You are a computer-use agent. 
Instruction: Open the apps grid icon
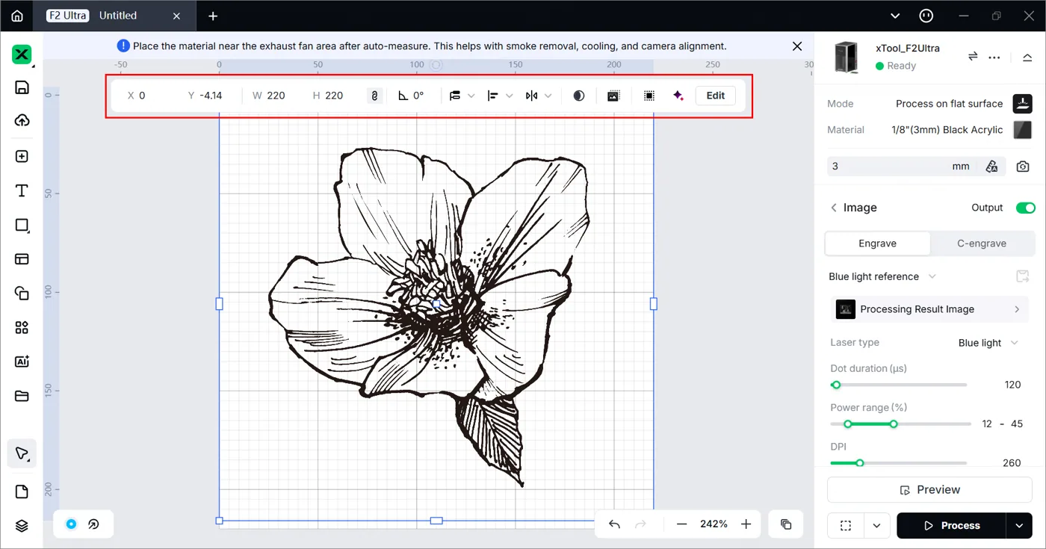22,328
